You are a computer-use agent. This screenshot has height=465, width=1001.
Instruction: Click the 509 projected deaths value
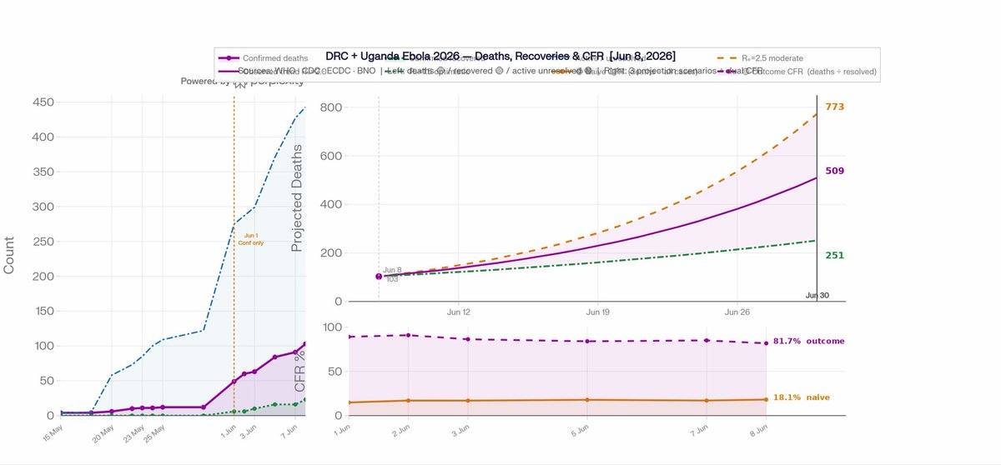[835, 171]
